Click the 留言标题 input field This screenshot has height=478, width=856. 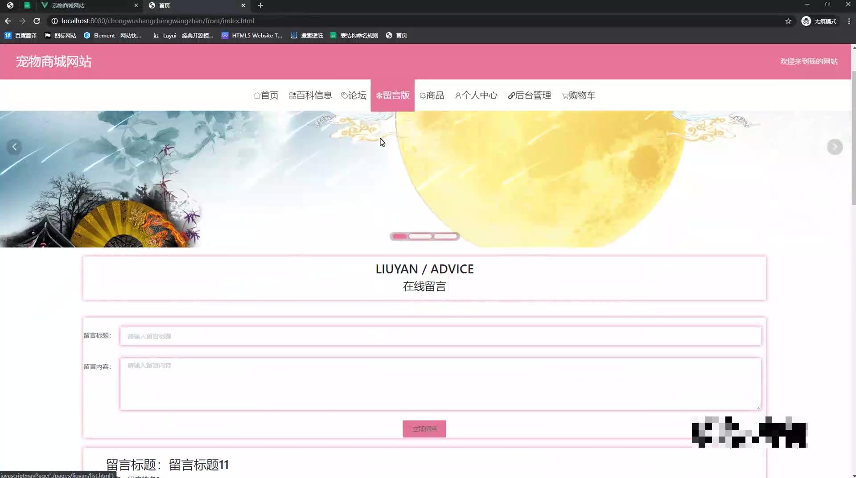point(440,336)
